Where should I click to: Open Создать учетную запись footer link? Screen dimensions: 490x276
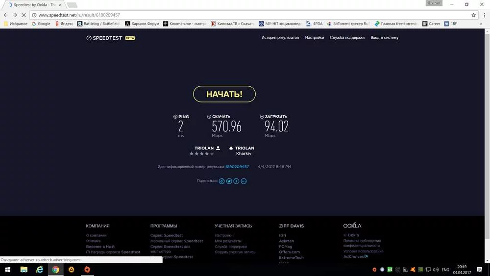click(x=235, y=252)
